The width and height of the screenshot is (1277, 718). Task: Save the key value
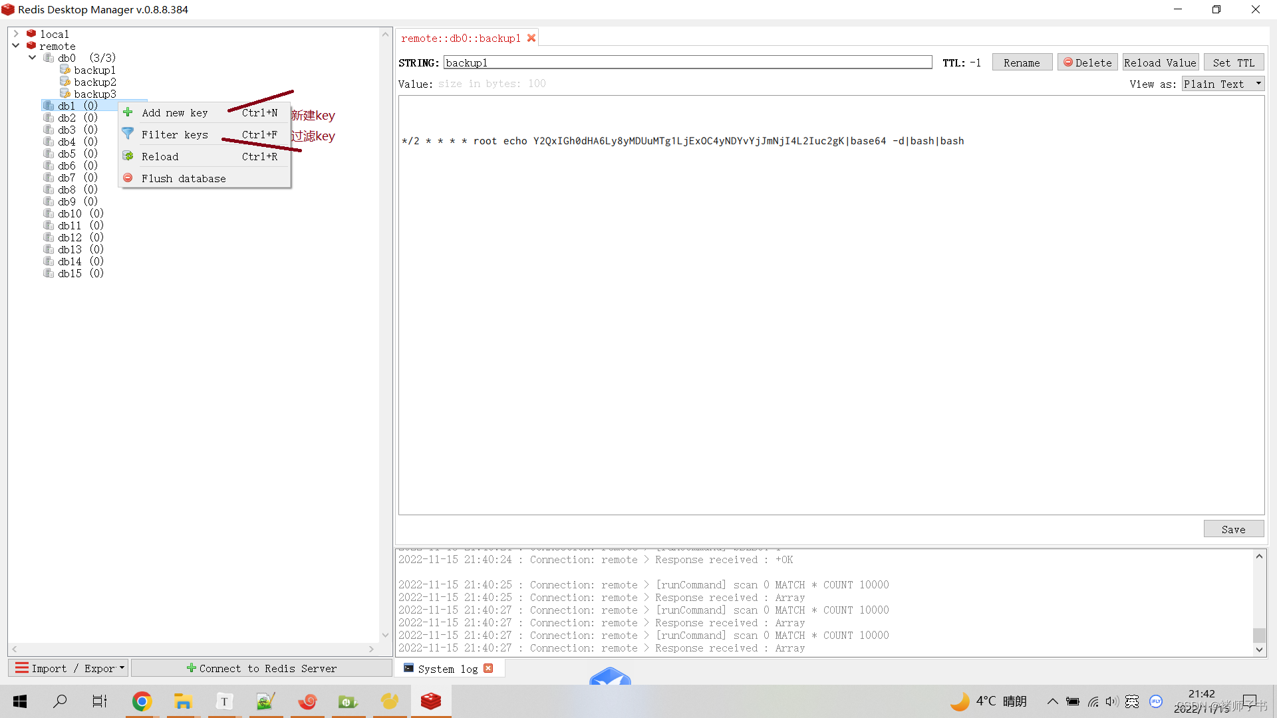1233,529
